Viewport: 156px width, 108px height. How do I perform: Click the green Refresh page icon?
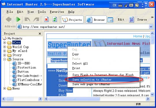click(x=55, y=19)
